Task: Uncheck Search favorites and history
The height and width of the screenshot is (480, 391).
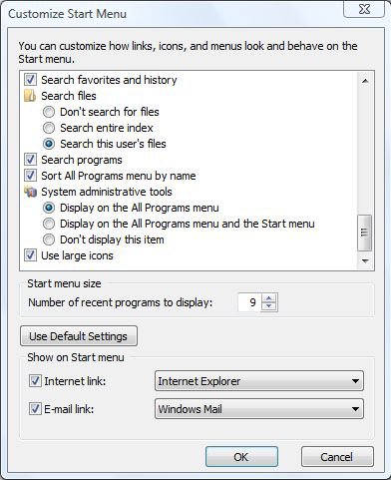Action: coord(30,80)
